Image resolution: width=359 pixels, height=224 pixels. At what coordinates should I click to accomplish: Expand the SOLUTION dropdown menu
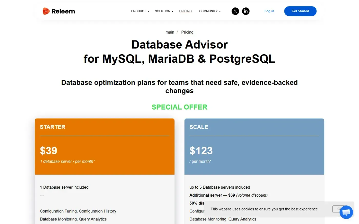click(164, 11)
